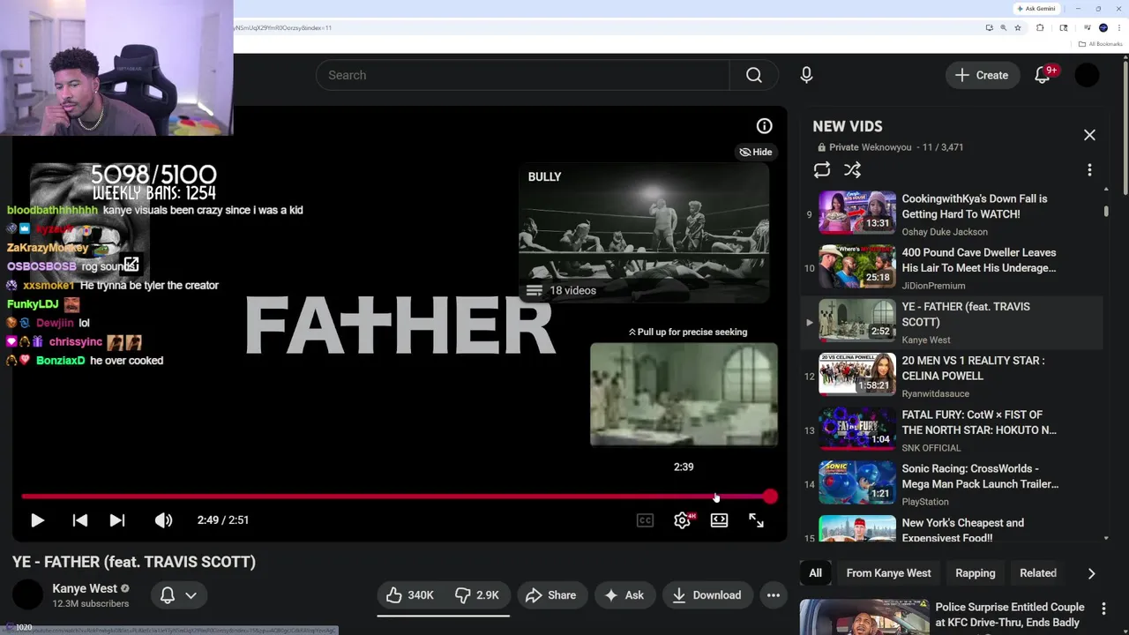Open playlist options menu
This screenshot has height=635, width=1129.
tap(1089, 170)
